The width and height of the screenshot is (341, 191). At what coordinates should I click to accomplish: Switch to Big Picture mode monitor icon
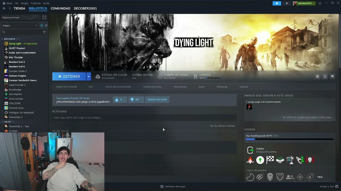point(320,3)
